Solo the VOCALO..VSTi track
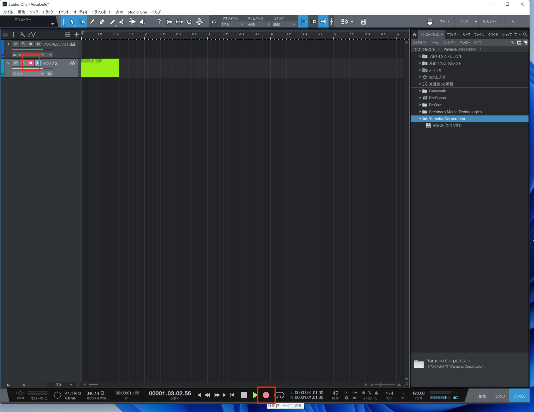534x412 pixels. (23, 44)
